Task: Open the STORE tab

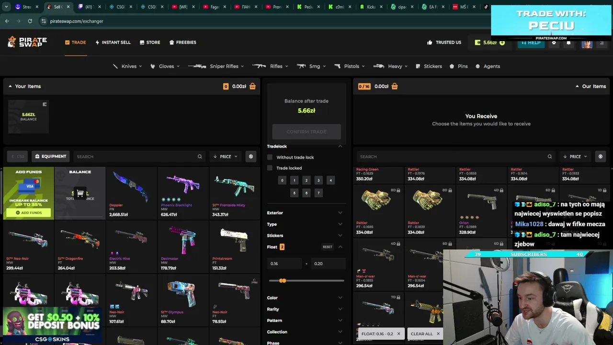Action: pos(150,42)
